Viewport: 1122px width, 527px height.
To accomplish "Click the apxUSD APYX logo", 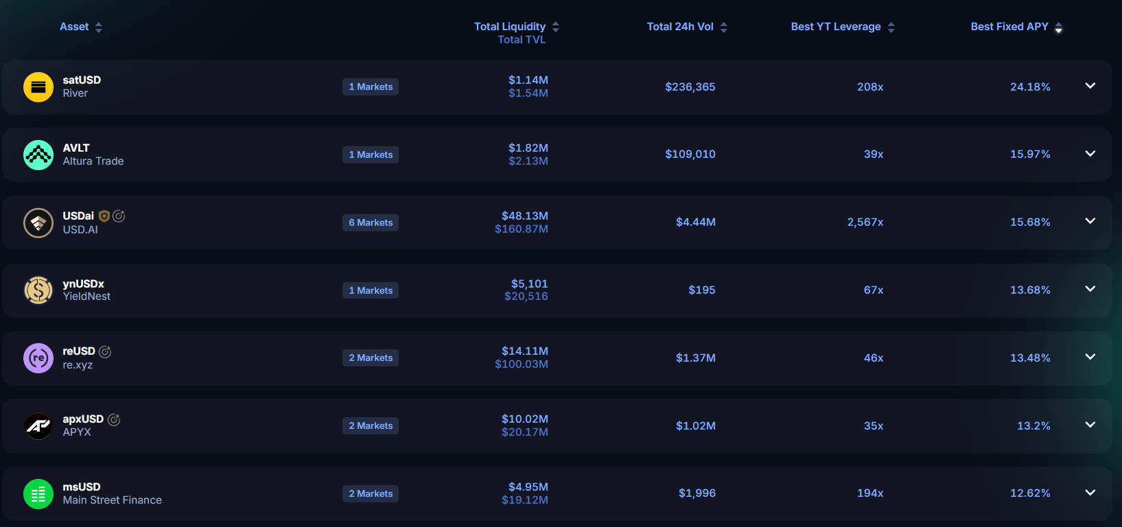I will coord(38,426).
